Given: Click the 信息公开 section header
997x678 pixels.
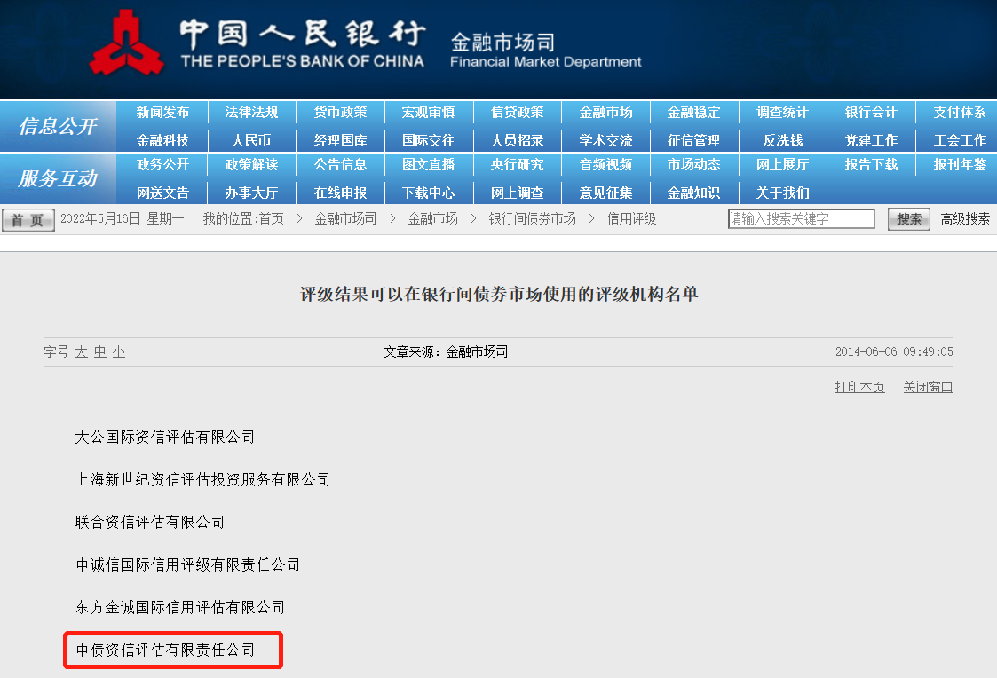Looking at the screenshot, I should pos(58,126).
